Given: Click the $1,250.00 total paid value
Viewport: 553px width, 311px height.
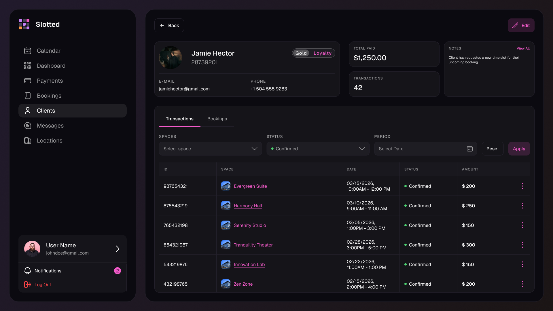Looking at the screenshot, I should pos(370,58).
